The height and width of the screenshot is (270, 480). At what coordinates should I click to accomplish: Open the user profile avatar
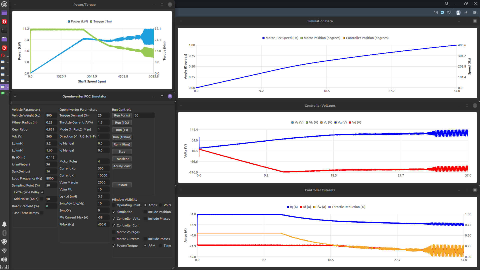(458, 12)
